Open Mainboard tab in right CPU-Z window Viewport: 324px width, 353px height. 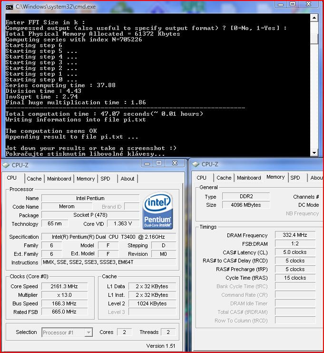coord(249,178)
